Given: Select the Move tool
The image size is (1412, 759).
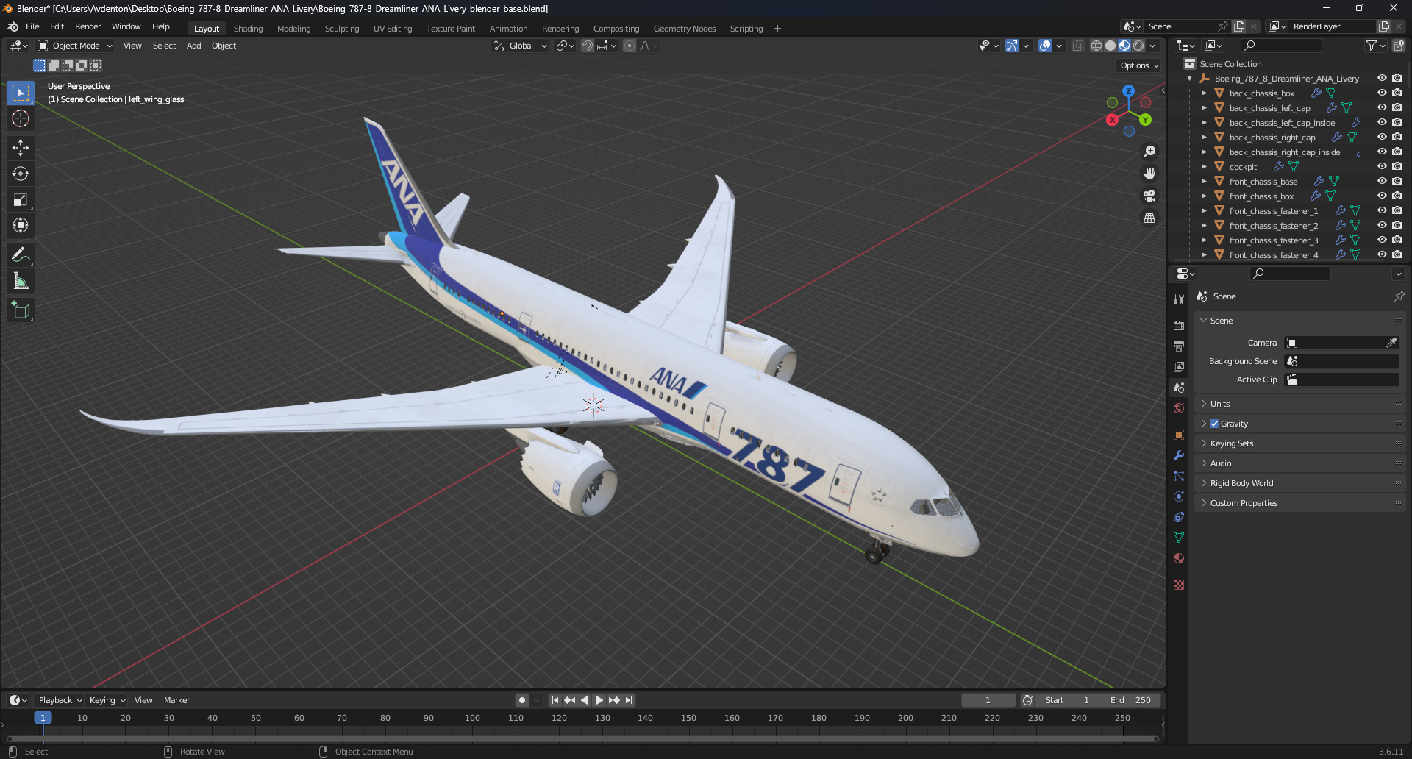Looking at the screenshot, I should 21,148.
